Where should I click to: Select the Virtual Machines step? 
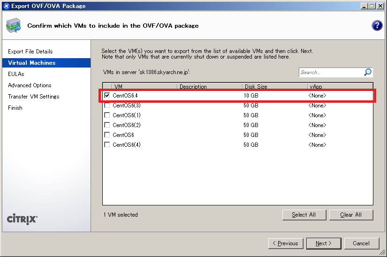pos(46,63)
